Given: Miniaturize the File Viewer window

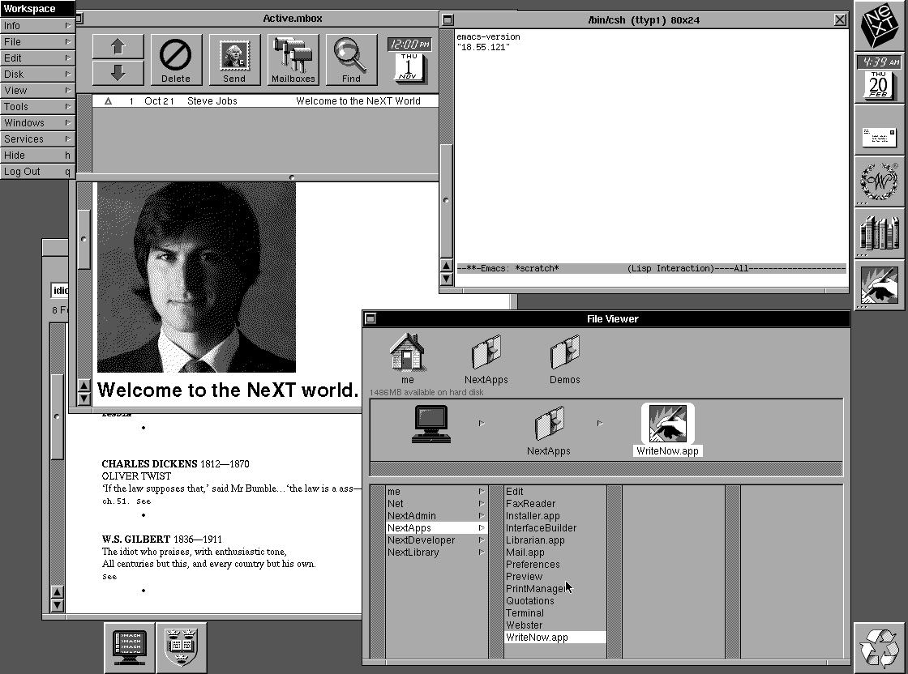Looking at the screenshot, I should (x=370, y=319).
